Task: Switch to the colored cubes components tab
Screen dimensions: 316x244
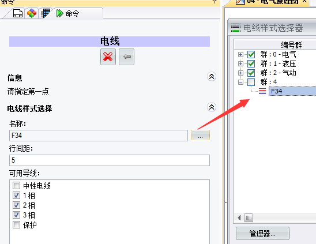Action: (32, 13)
